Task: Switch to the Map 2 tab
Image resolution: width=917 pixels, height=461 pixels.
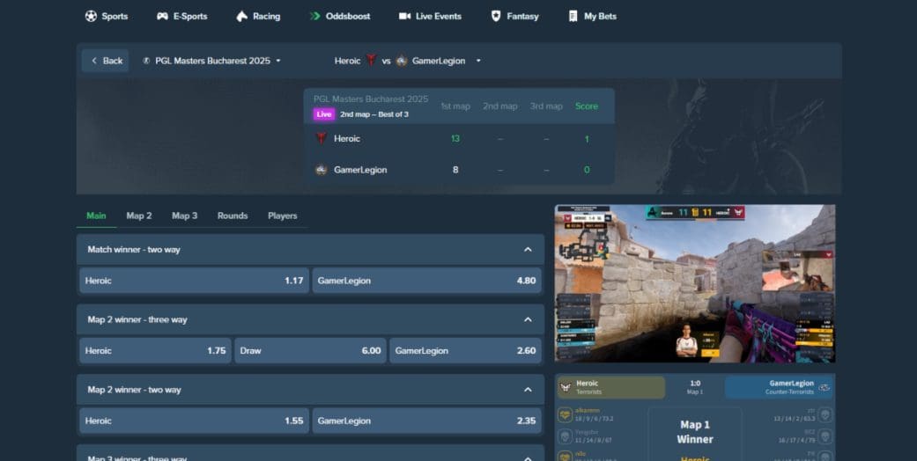Action: [x=138, y=216]
